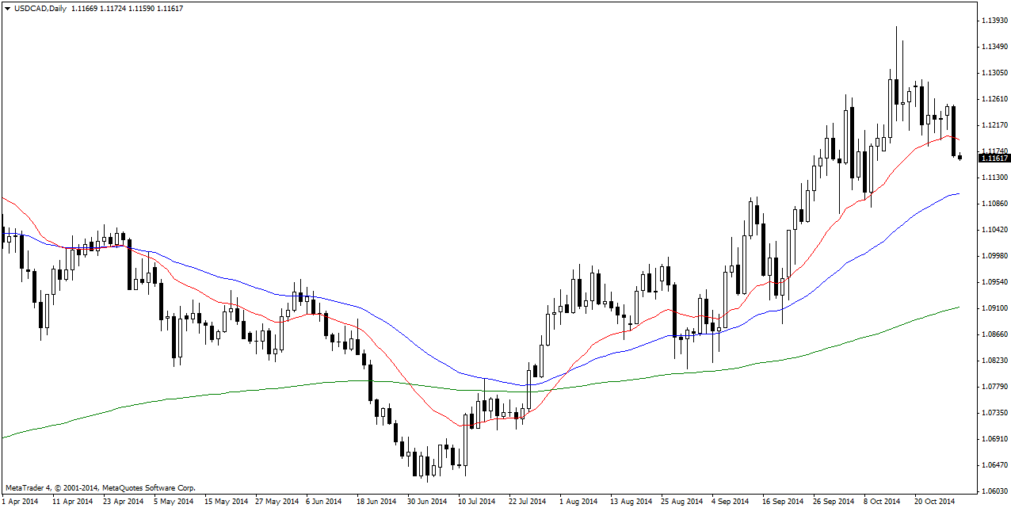
Task: Click the 1.12170 price axis label
Action: coord(994,125)
